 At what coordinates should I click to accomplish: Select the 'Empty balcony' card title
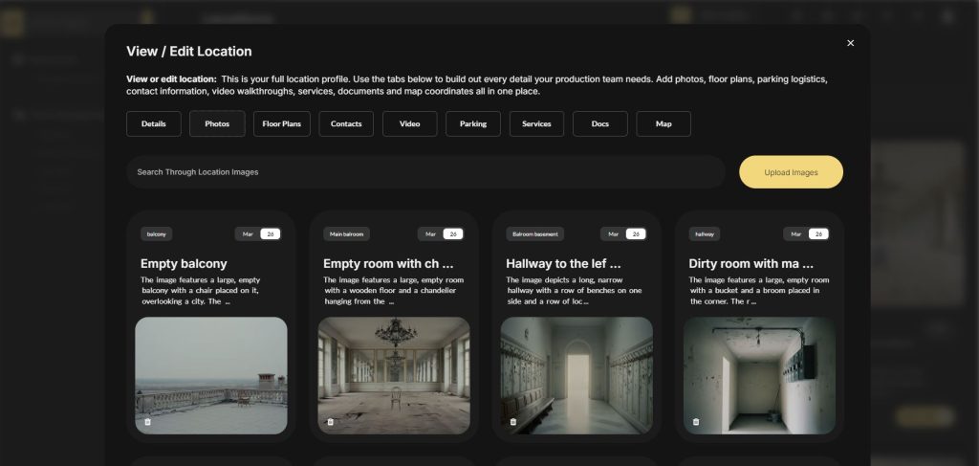click(184, 263)
